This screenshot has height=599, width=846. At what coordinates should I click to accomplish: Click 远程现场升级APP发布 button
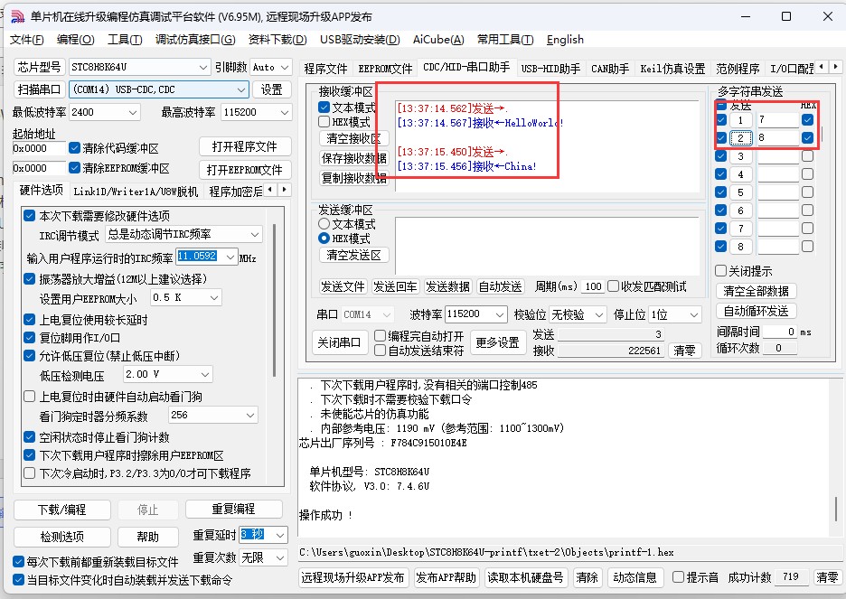pyautogui.click(x=352, y=577)
